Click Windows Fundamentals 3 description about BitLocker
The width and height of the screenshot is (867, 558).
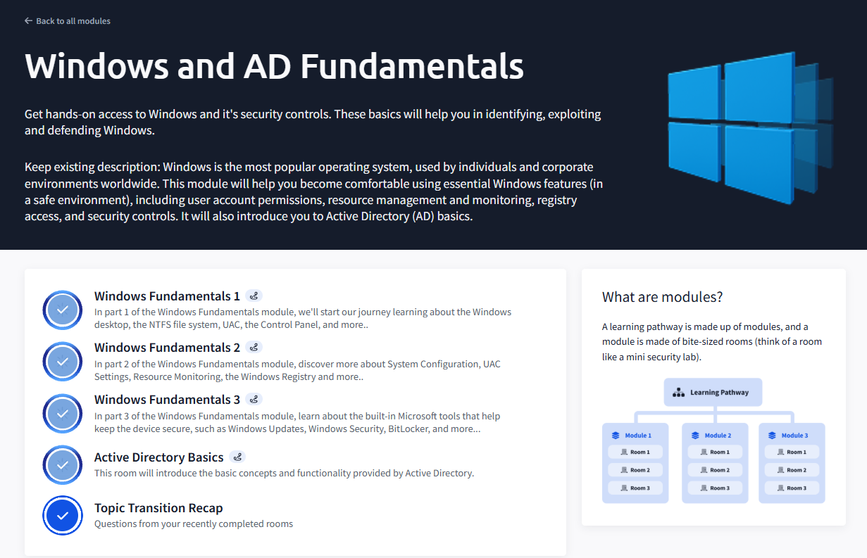297,422
